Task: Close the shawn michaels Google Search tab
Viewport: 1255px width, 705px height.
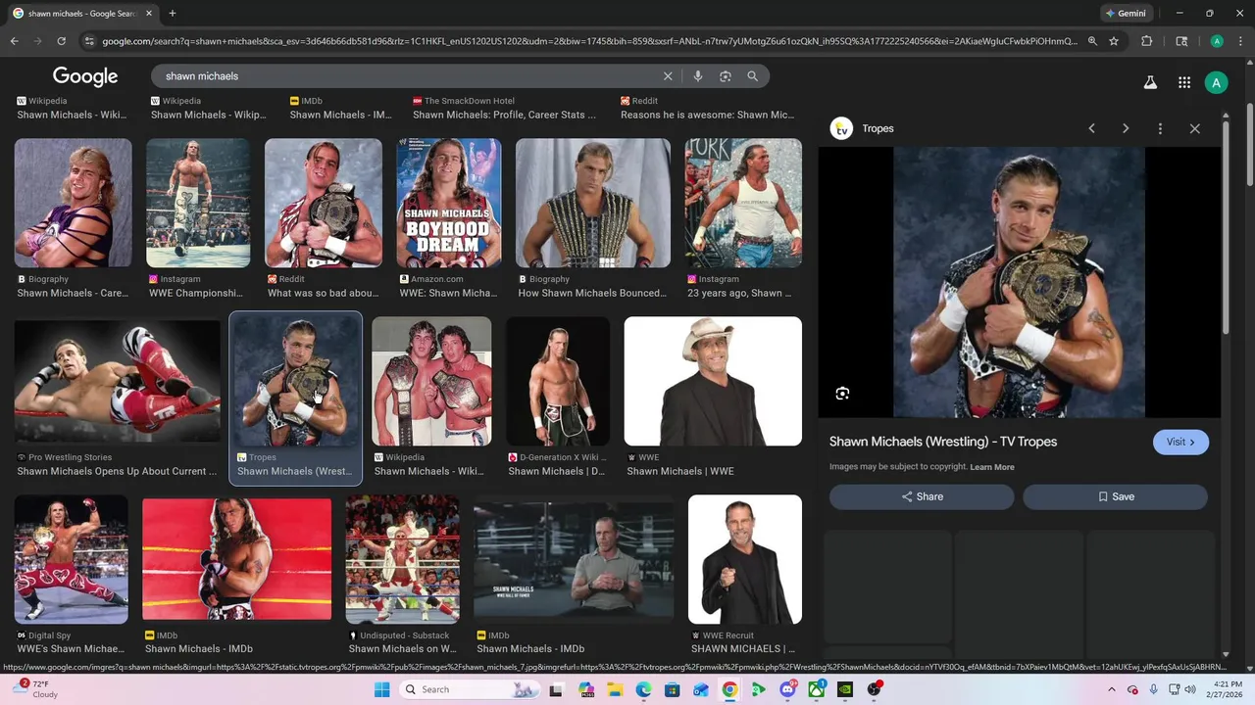Action: pos(148,14)
